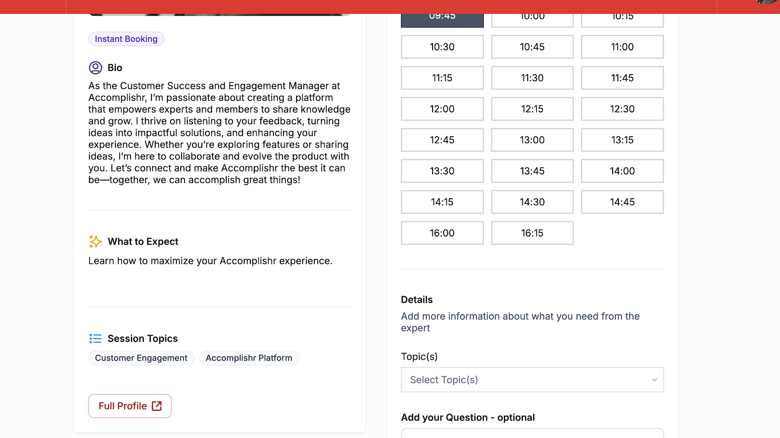Screen dimensions: 780x438
Task: Pick the 16:15 time slot
Action: 532,233
